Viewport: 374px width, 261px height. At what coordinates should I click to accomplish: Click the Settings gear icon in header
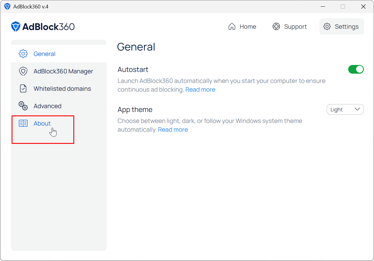[327, 27]
